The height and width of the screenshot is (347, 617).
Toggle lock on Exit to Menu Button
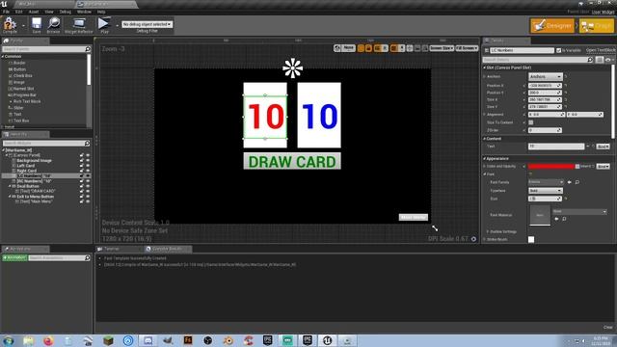click(82, 197)
